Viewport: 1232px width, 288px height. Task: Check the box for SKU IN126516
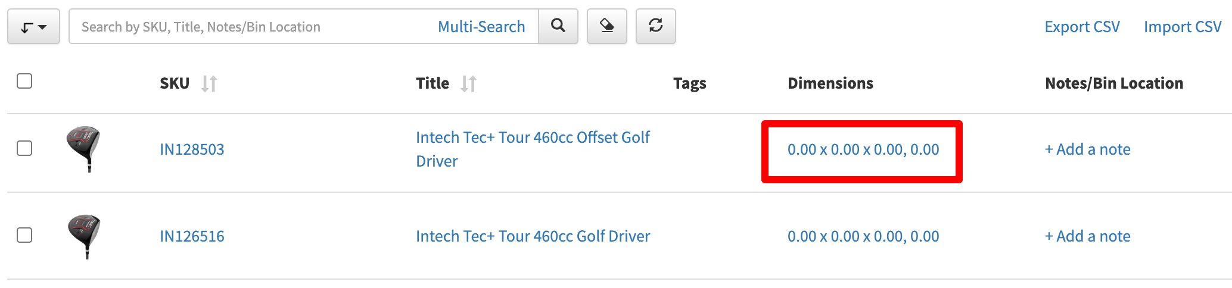[24, 235]
